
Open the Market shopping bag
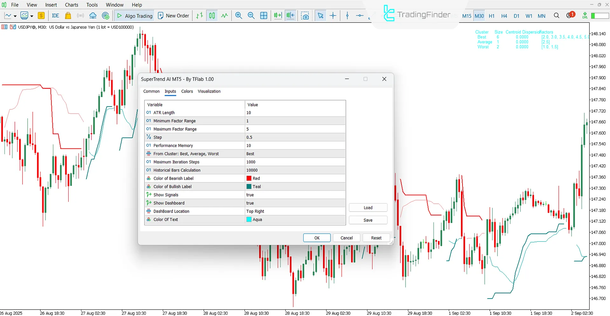point(68,15)
